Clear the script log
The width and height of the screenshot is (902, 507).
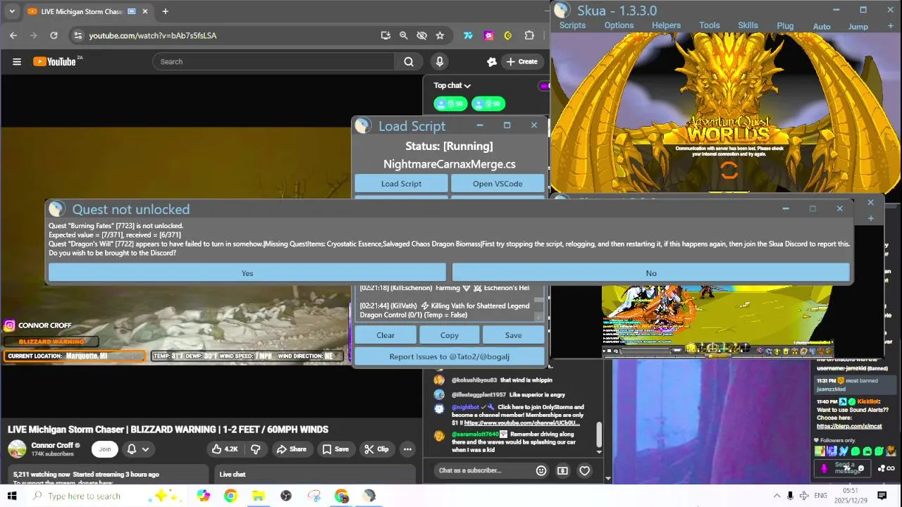click(385, 335)
